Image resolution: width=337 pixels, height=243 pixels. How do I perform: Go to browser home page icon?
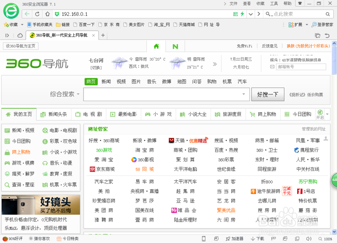48,14
